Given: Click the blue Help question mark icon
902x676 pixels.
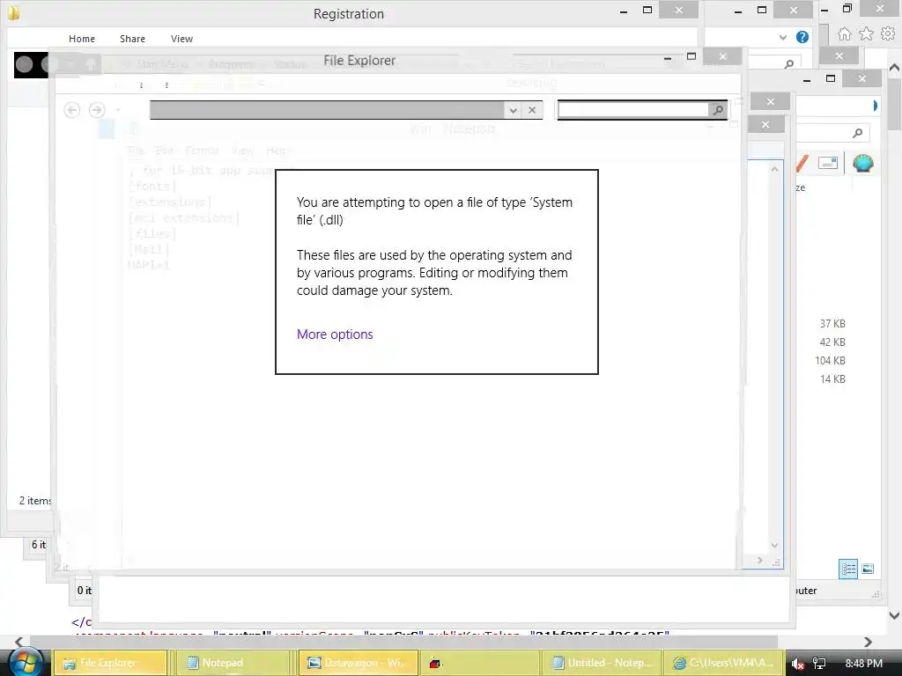Looking at the screenshot, I should point(802,37).
